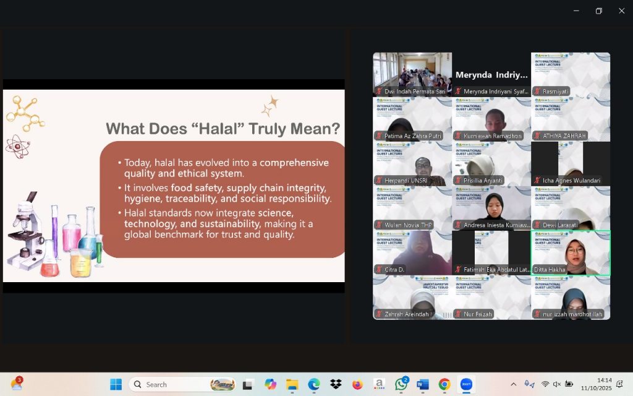Open Dropbox from the taskbar
The image size is (633, 396).
pyautogui.click(x=336, y=384)
